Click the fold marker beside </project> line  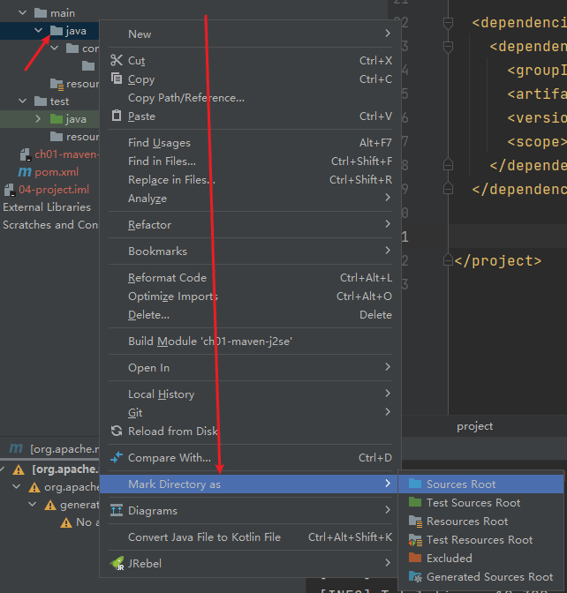[x=448, y=260]
